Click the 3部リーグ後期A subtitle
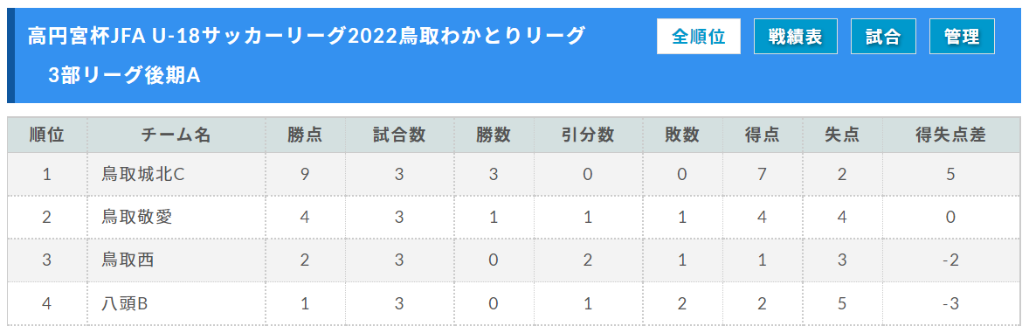Screen dimensions: 1029x333 click(124, 75)
